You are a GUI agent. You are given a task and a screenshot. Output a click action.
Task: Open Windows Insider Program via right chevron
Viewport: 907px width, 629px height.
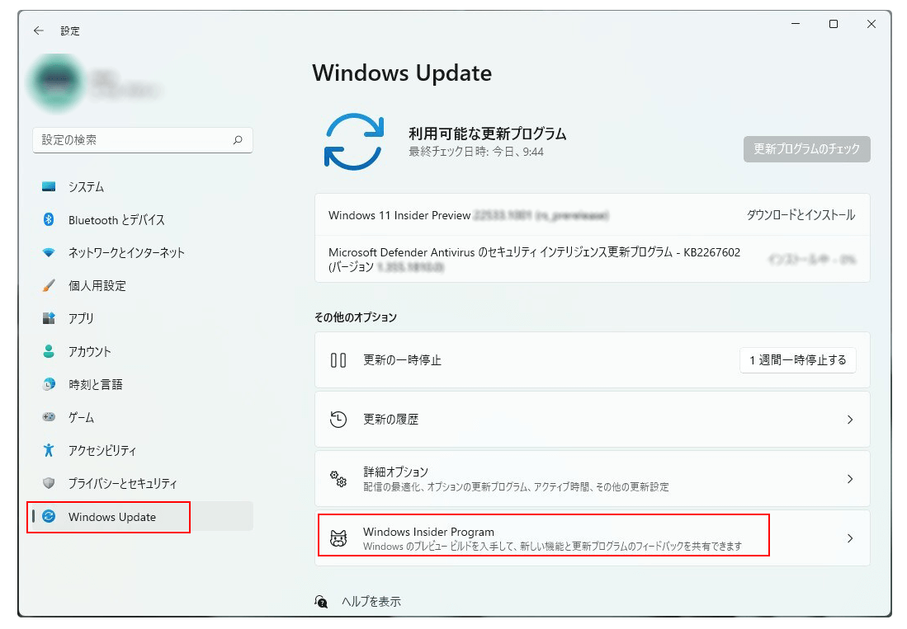pyautogui.click(x=850, y=538)
